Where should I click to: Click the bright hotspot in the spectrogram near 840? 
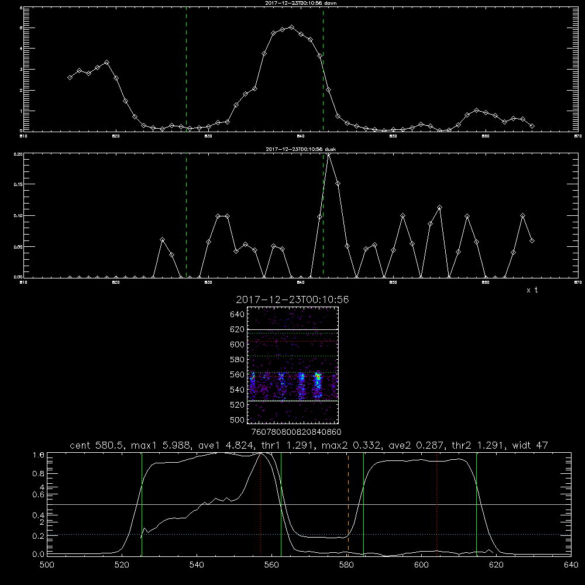[318, 377]
